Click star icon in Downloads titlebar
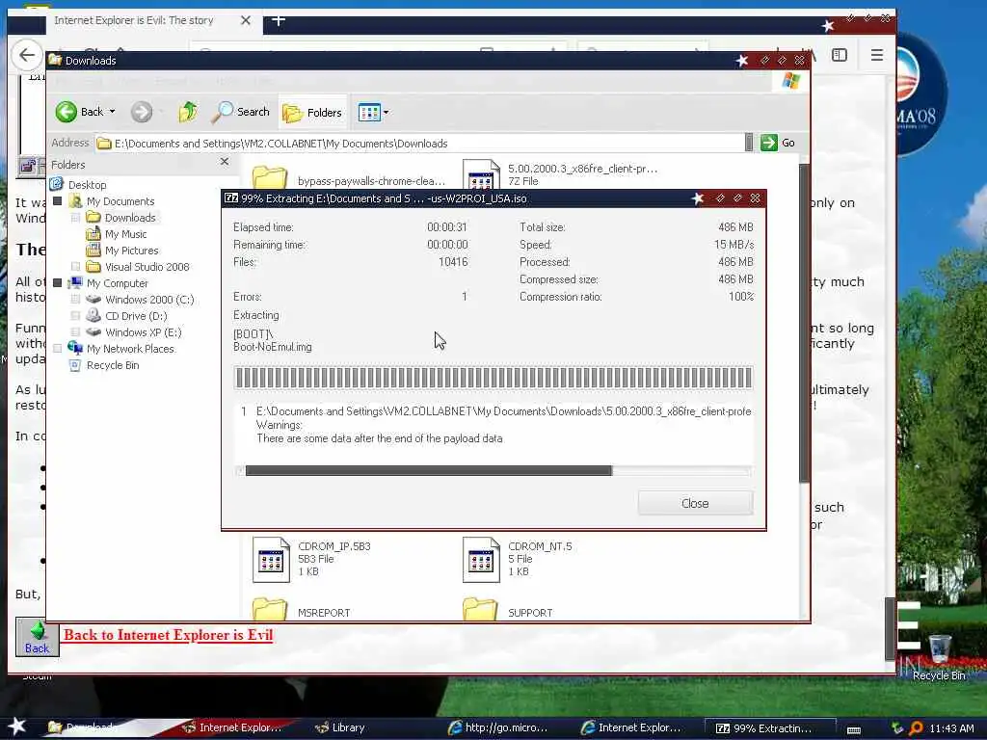 [x=742, y=61]
